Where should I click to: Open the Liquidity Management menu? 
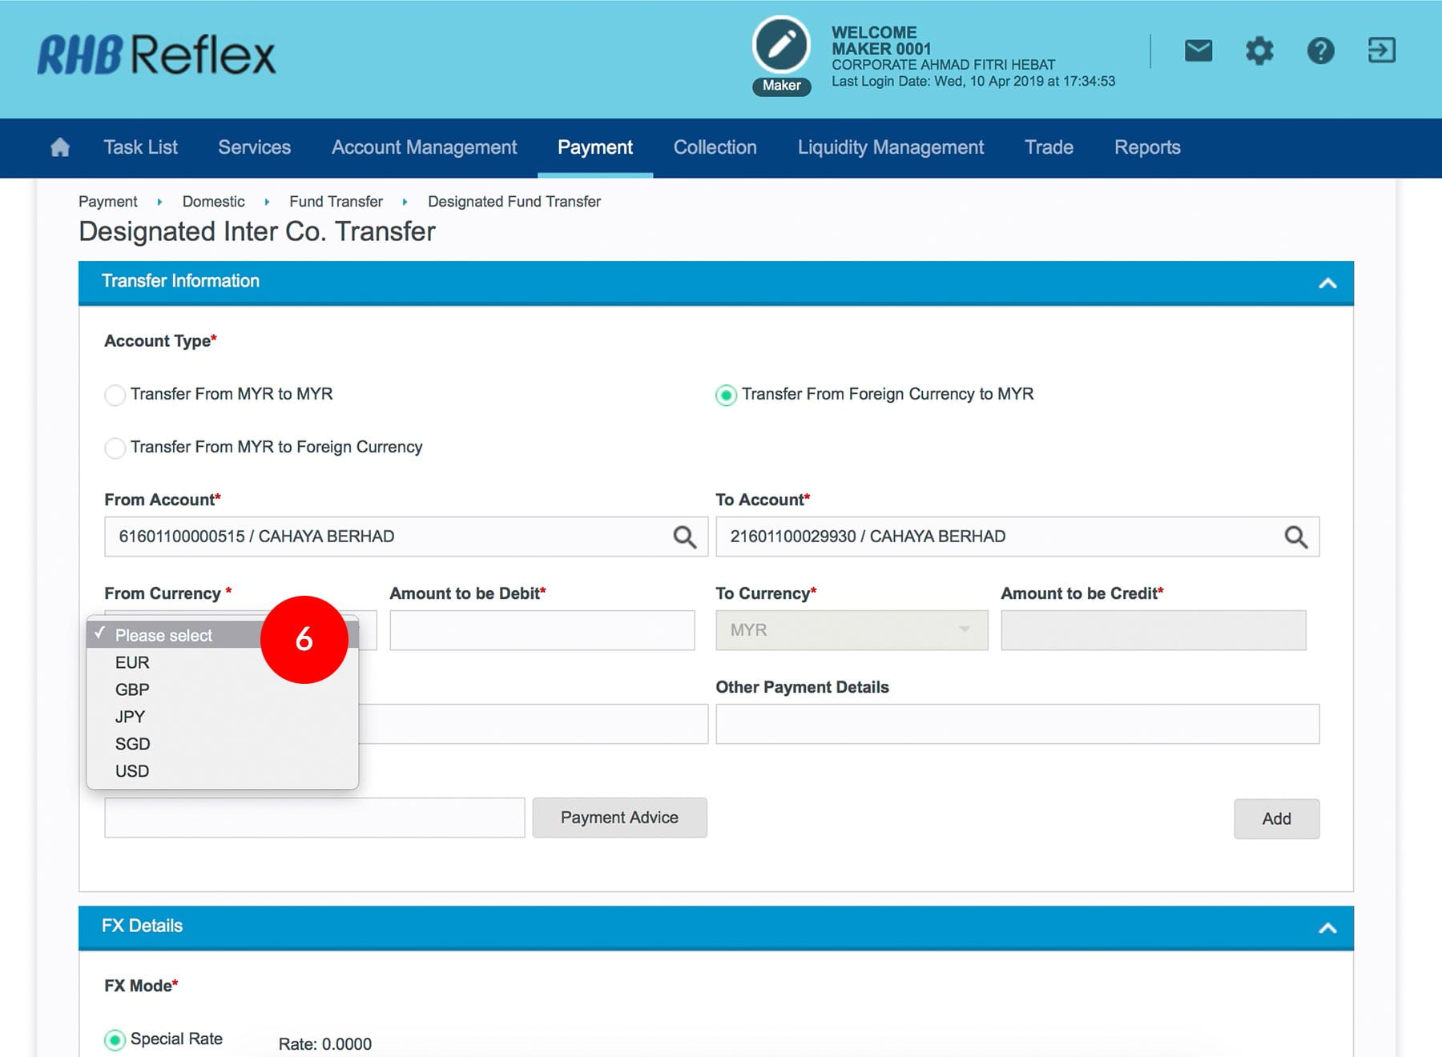[890, 147]
